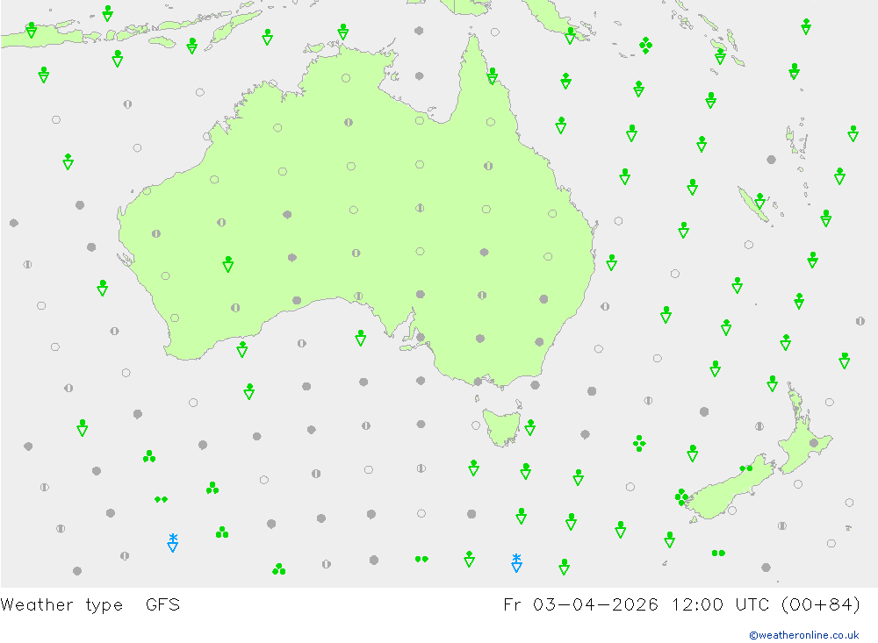Click the "(00+84)" forecast hour text
878x643 pixels.
(x=821, y=605)
